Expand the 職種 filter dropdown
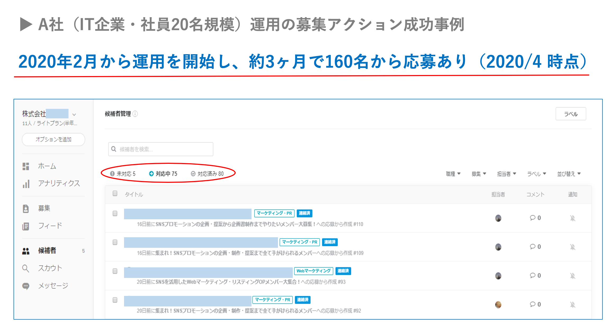The height and width of the screenshot is (335, 612). 453,174
